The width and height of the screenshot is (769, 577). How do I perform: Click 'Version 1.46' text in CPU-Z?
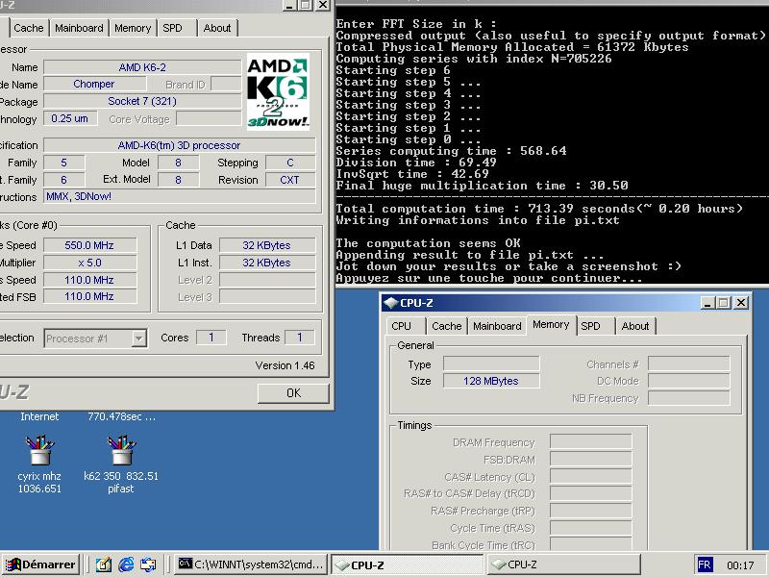coord(285,365)
